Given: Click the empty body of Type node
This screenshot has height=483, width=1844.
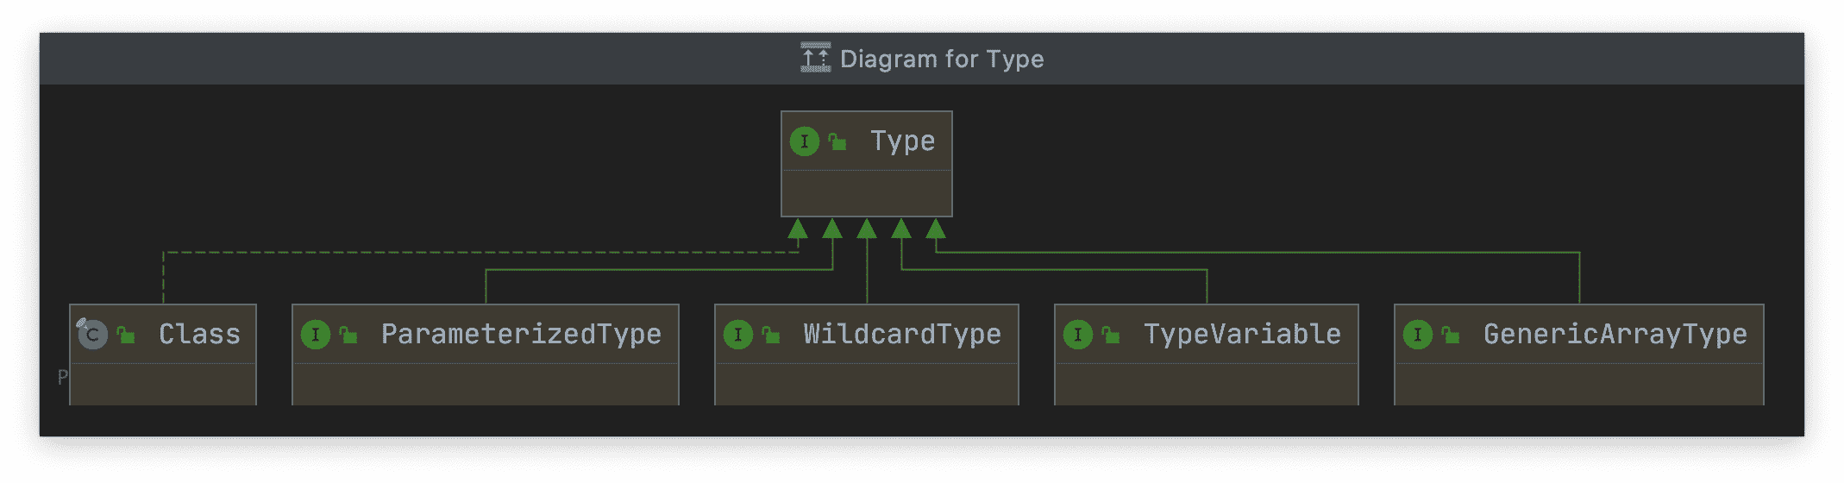Looking at the screenshot, I should pyautogui.click(x=866, y=193).
